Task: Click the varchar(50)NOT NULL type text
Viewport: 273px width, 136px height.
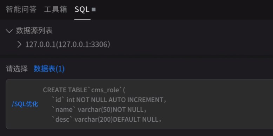Action: (111, 110)
